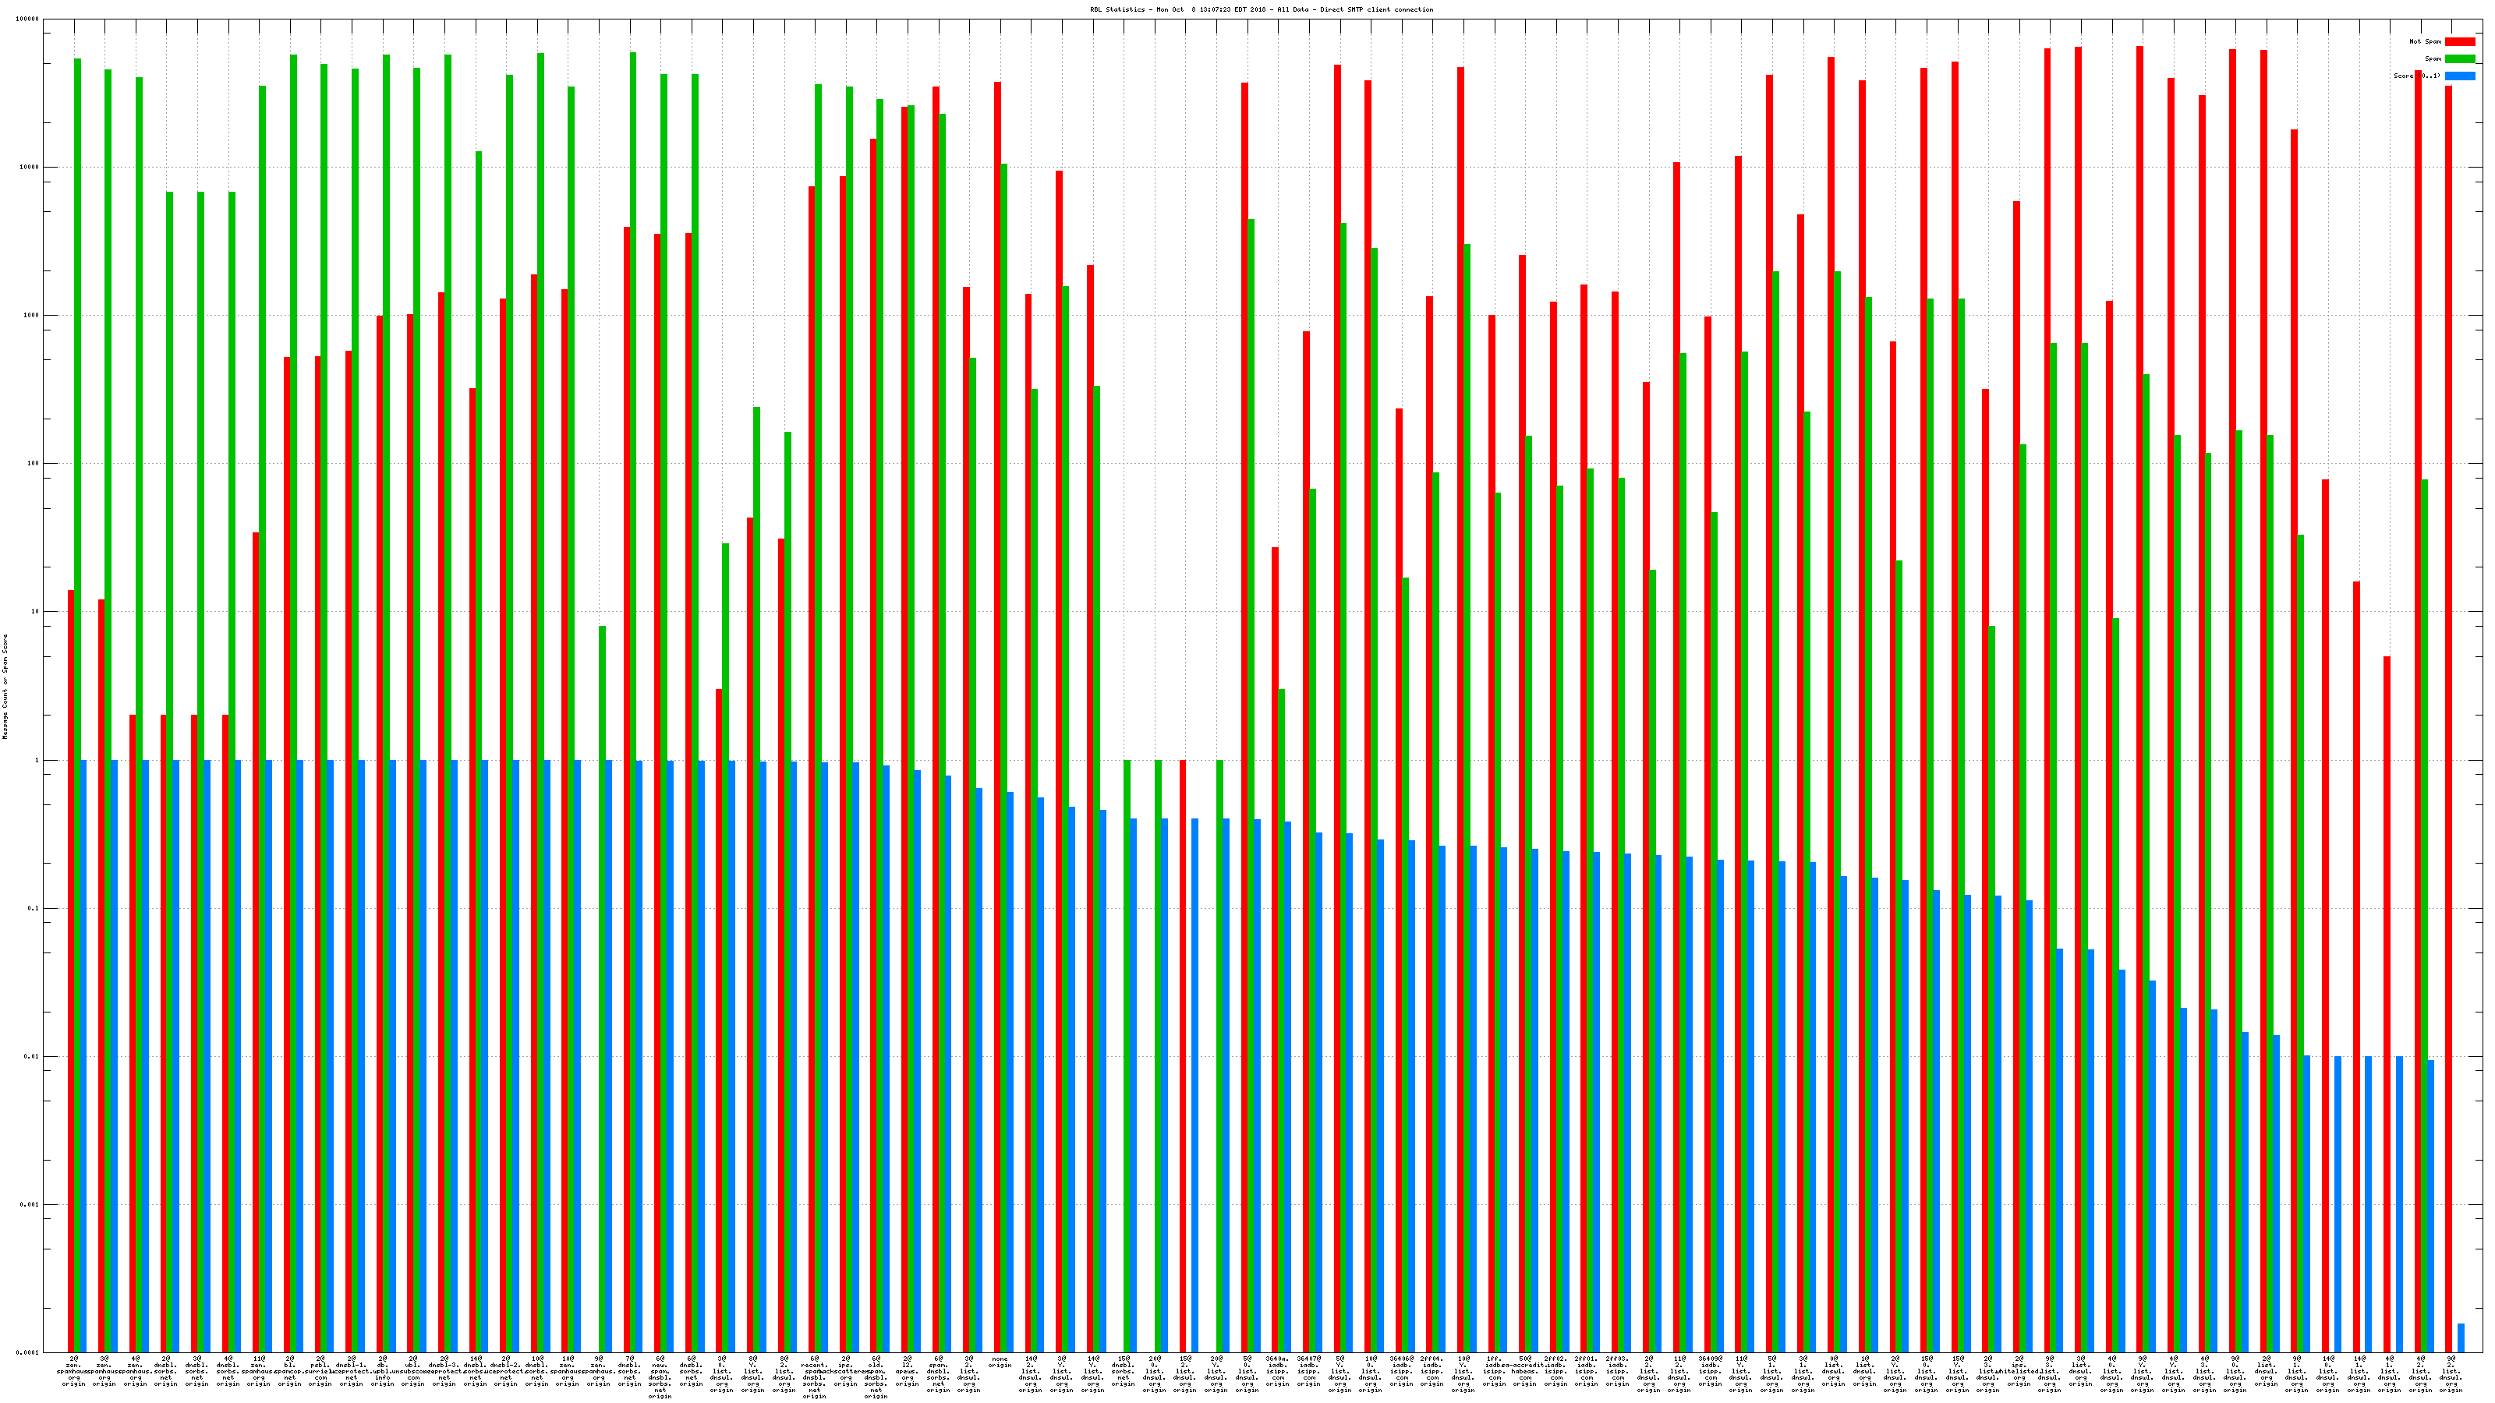Click the 0.1 y-axis tick label
The height and width of the screenshot is (1403, 2495).
[x=34, y=909]
